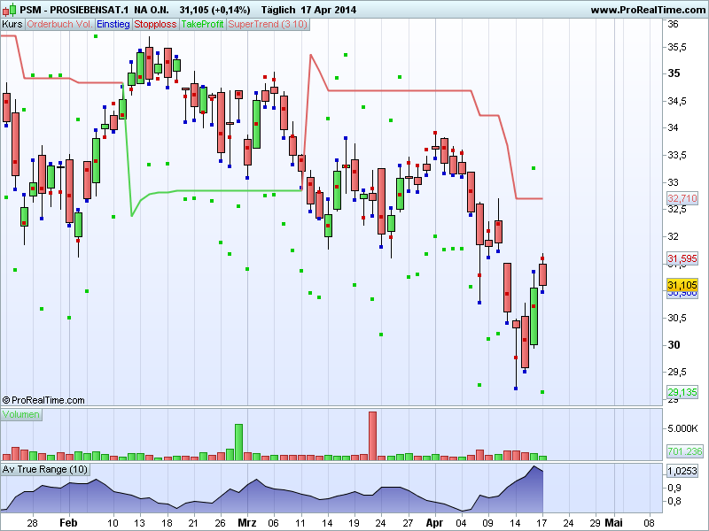
Task: Click the 35 level on price axis
Action: tap(674, 73)
